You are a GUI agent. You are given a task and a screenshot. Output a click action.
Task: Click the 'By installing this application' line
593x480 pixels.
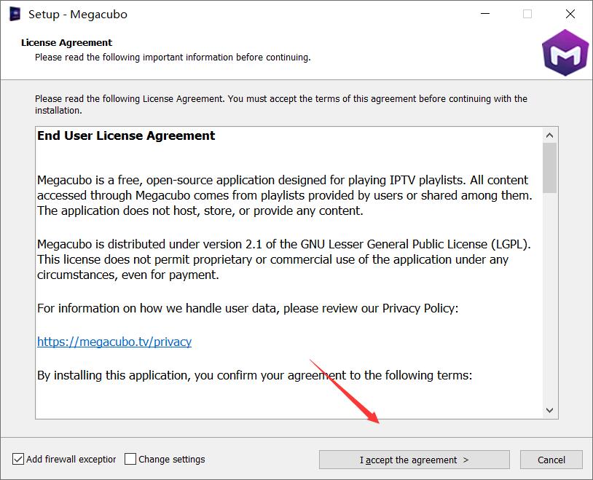pyautogui.click(x=254, y=375)
